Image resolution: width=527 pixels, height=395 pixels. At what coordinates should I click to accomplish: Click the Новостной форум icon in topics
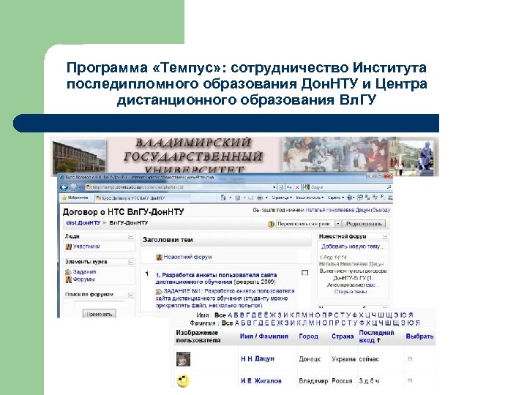click(x=160, y=257)
